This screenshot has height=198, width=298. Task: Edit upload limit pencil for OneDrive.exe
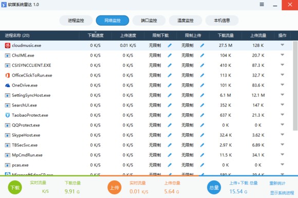[x=202, y=85]
